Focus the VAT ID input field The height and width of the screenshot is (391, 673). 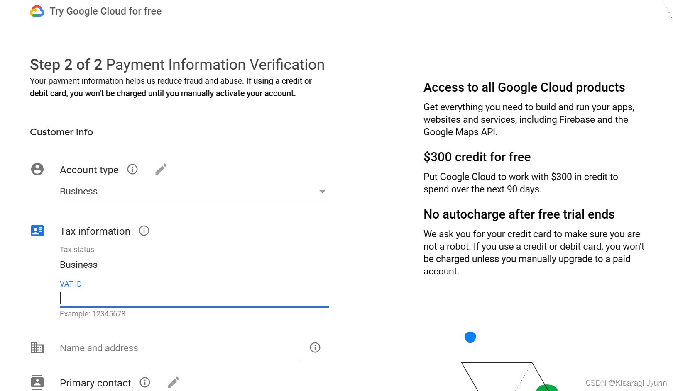tap(194, 298)
